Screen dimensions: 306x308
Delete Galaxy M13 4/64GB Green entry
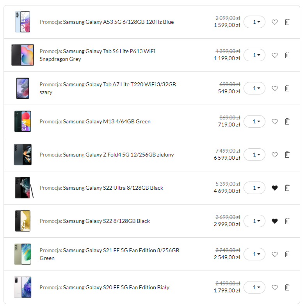pyautogui.click(x=287, y=121)
